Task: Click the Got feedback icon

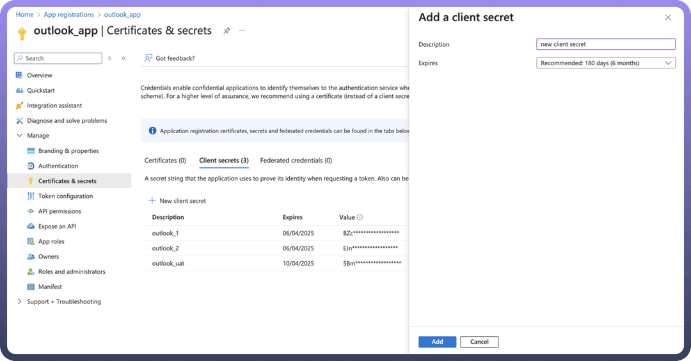Action: (x=148, y=58)
